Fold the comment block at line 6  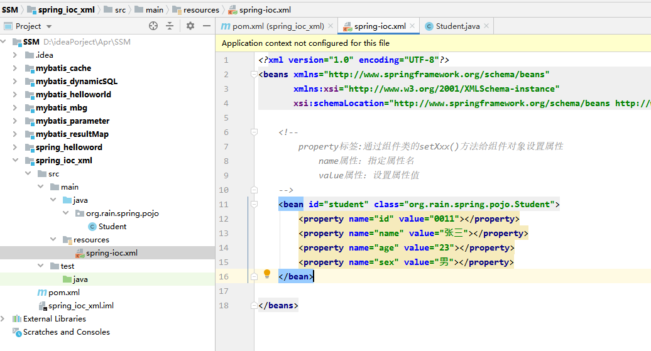tap(254, 132)
